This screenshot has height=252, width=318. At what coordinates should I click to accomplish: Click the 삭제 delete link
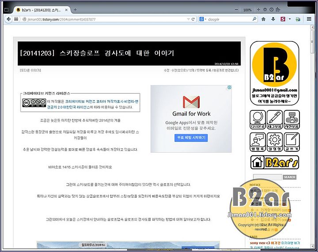(192, 70)
